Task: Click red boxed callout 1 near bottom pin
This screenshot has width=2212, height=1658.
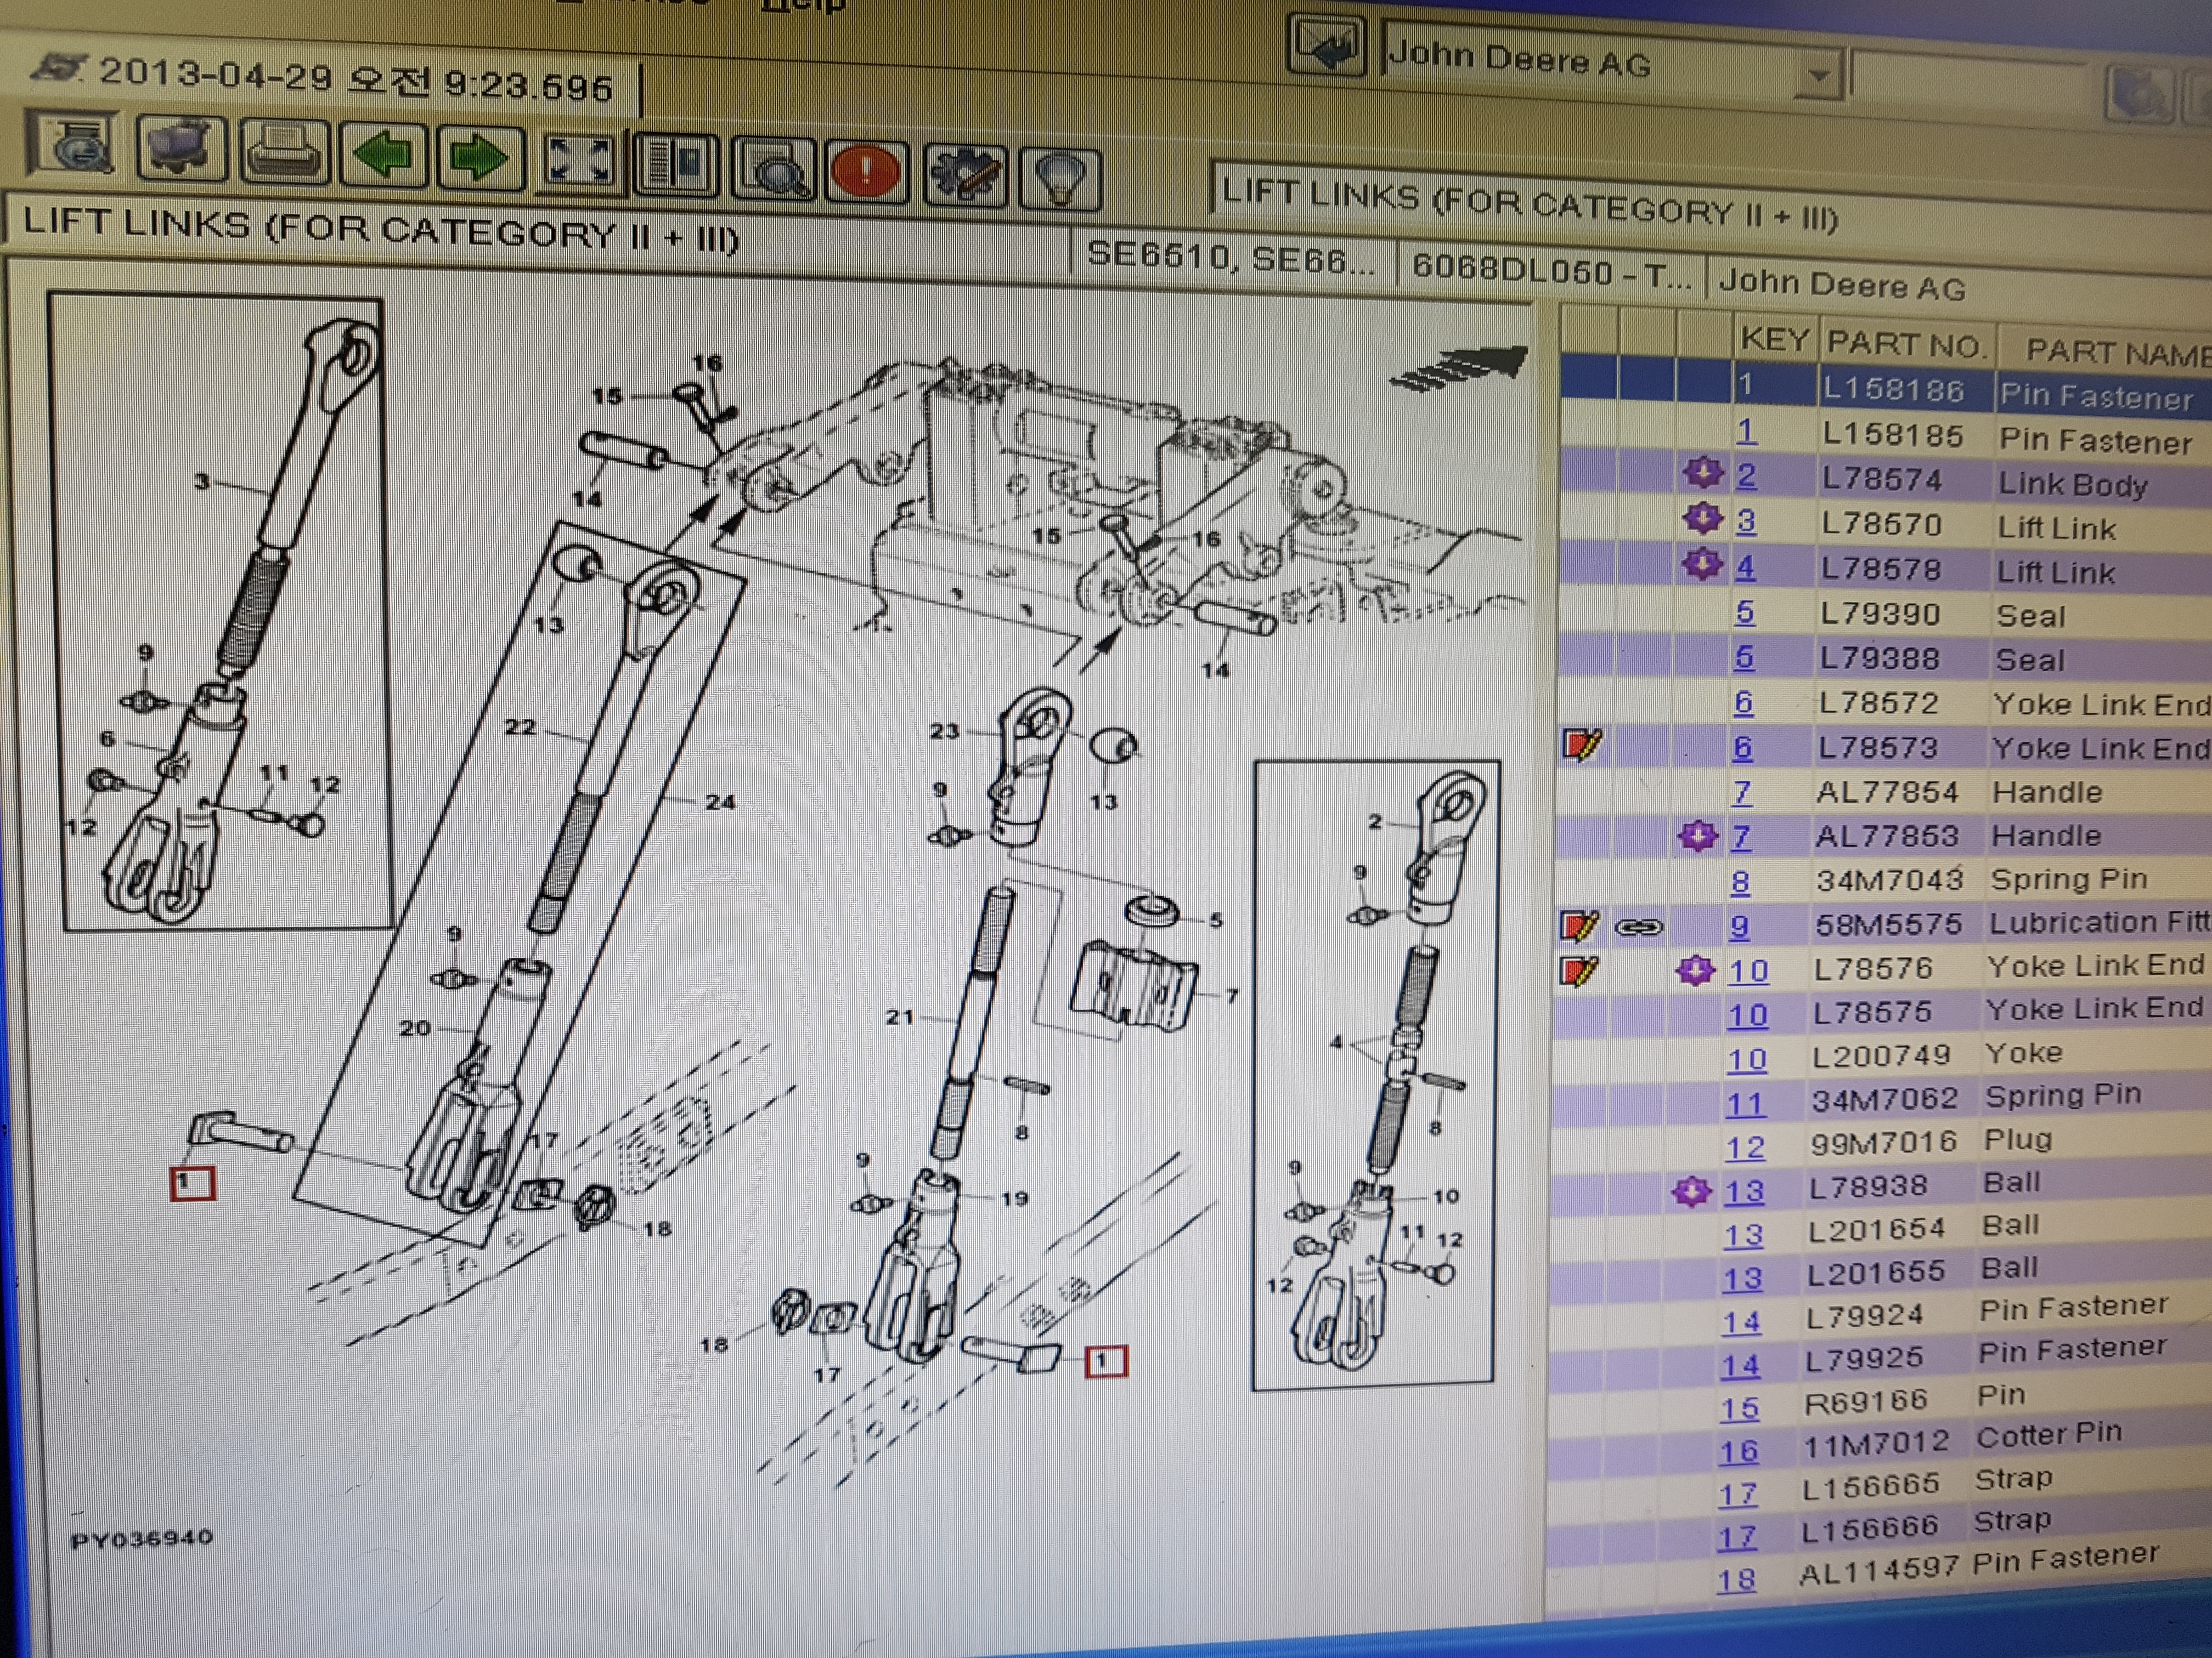Action: (1105, 1361)
